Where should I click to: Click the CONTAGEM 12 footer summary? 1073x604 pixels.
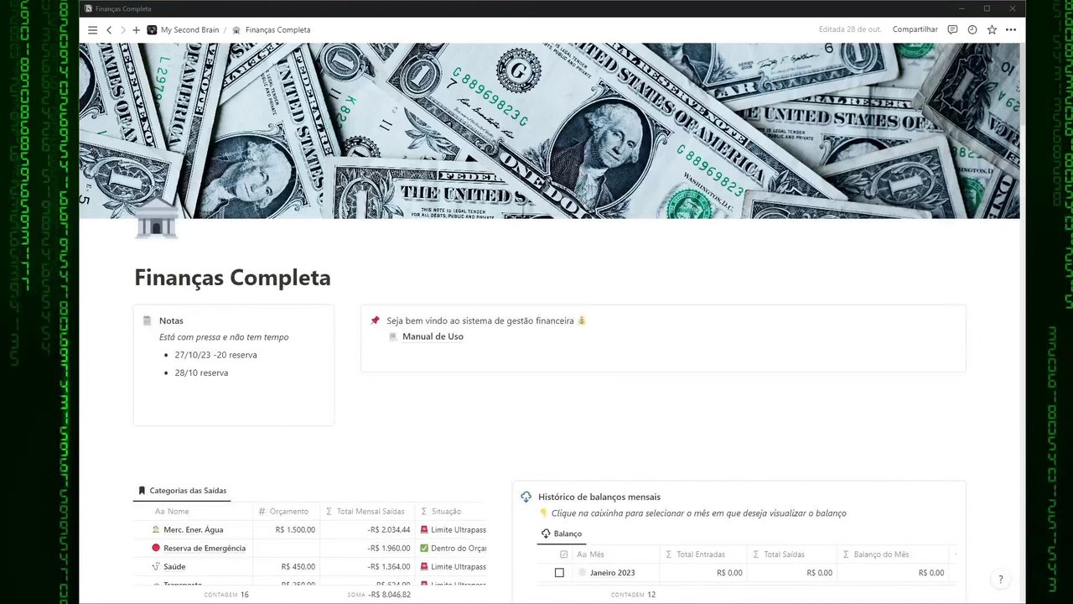(633, 595)
